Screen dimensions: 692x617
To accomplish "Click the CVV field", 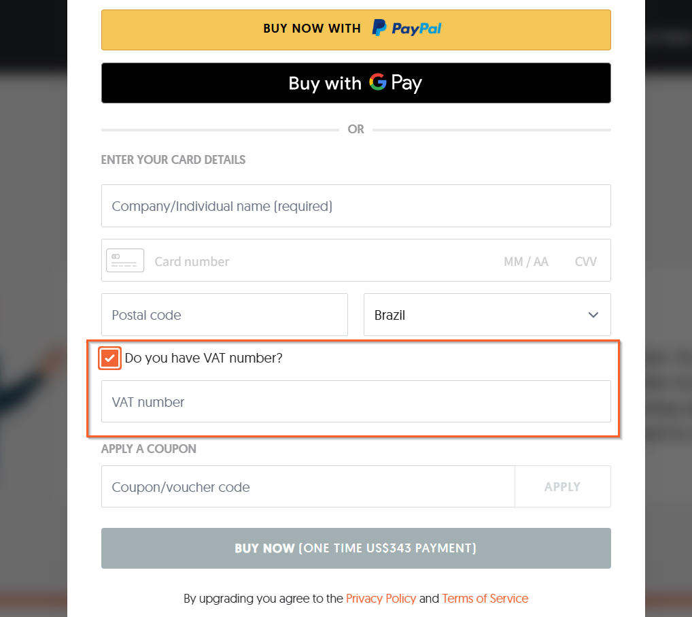I will (585, 261).
